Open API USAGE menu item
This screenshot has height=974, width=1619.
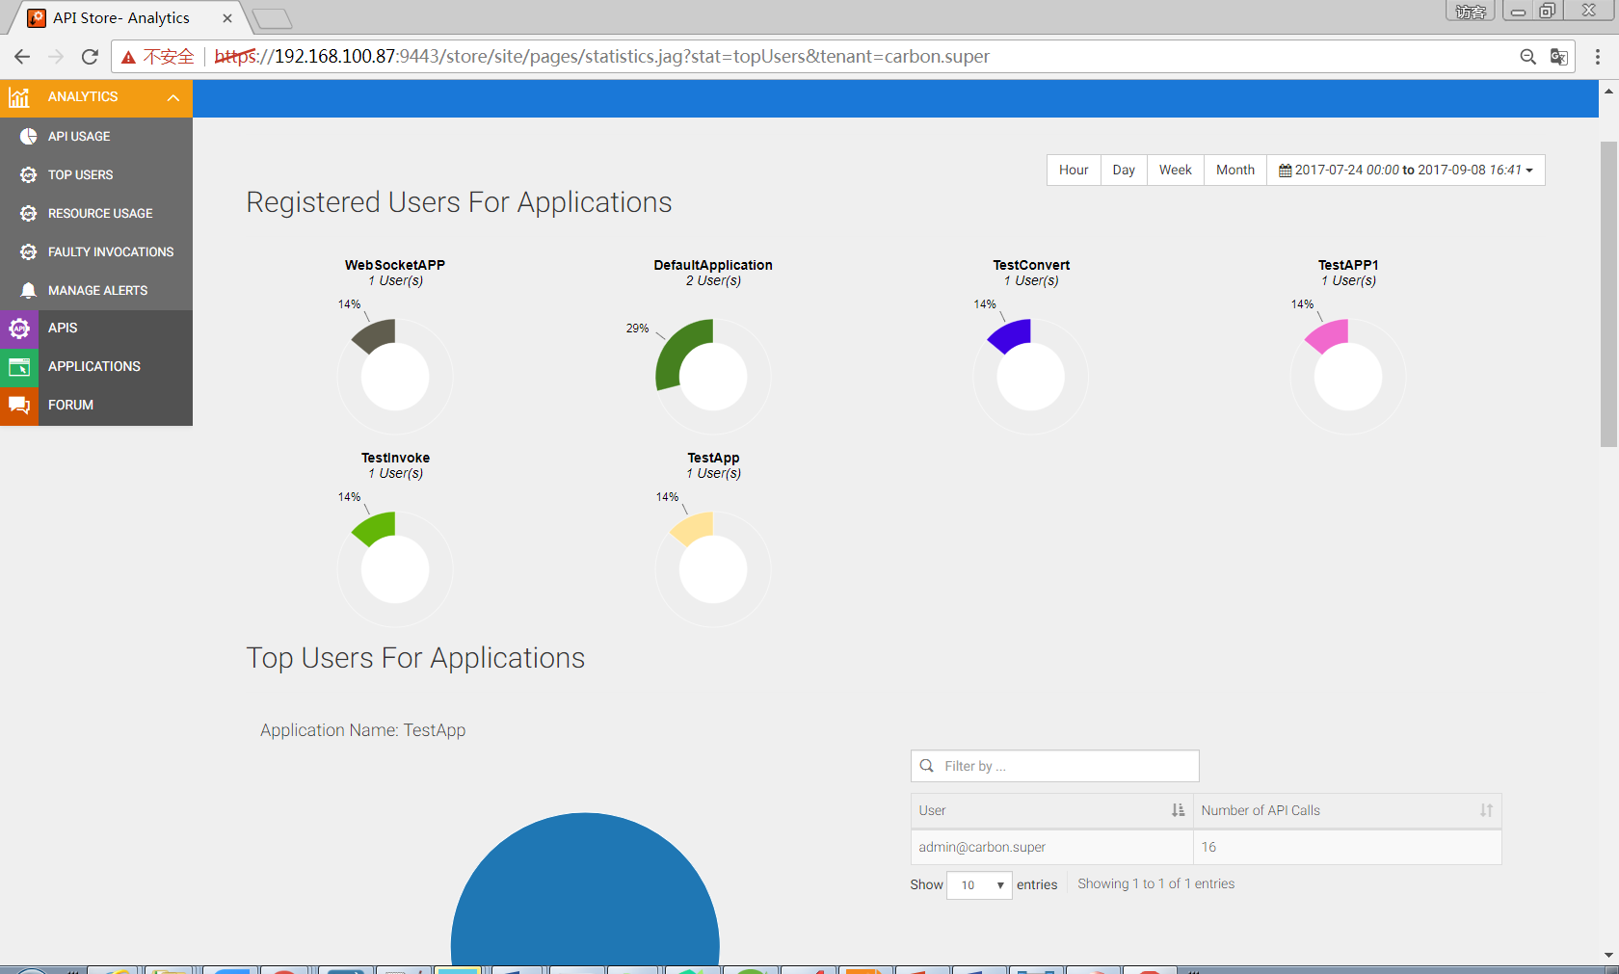point(79,136)
